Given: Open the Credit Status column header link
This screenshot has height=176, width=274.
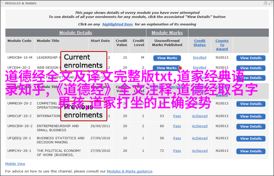Looking at the screenshot, I should pyautogui.click(x=200, y=43).
